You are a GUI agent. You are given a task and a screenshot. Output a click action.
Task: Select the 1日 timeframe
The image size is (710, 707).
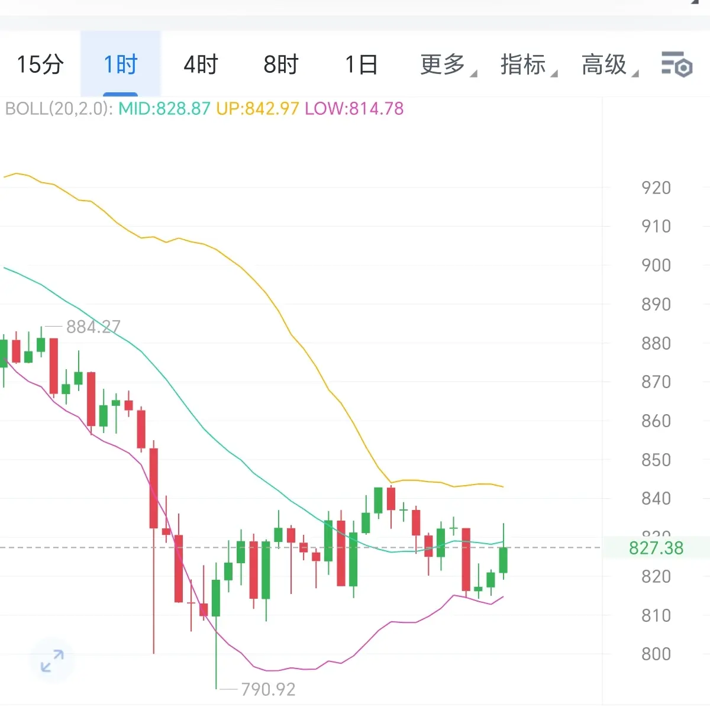pyautogui.click(x=362, y=64)
